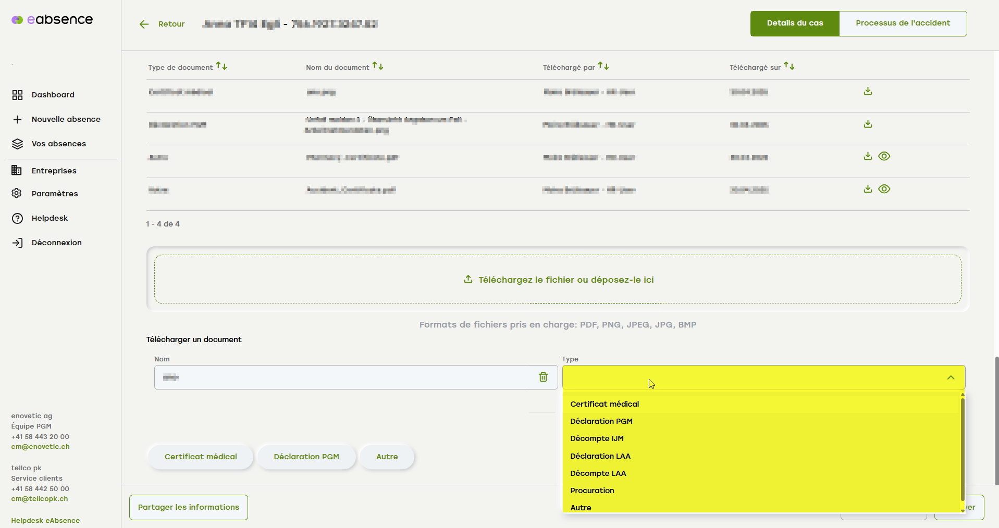999x528 pixels.
Task: Preview fourth row document with eye icon
Action: [884, 190]
